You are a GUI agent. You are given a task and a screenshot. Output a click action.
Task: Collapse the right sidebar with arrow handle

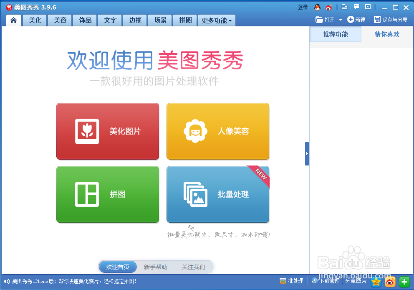(307, 154)
